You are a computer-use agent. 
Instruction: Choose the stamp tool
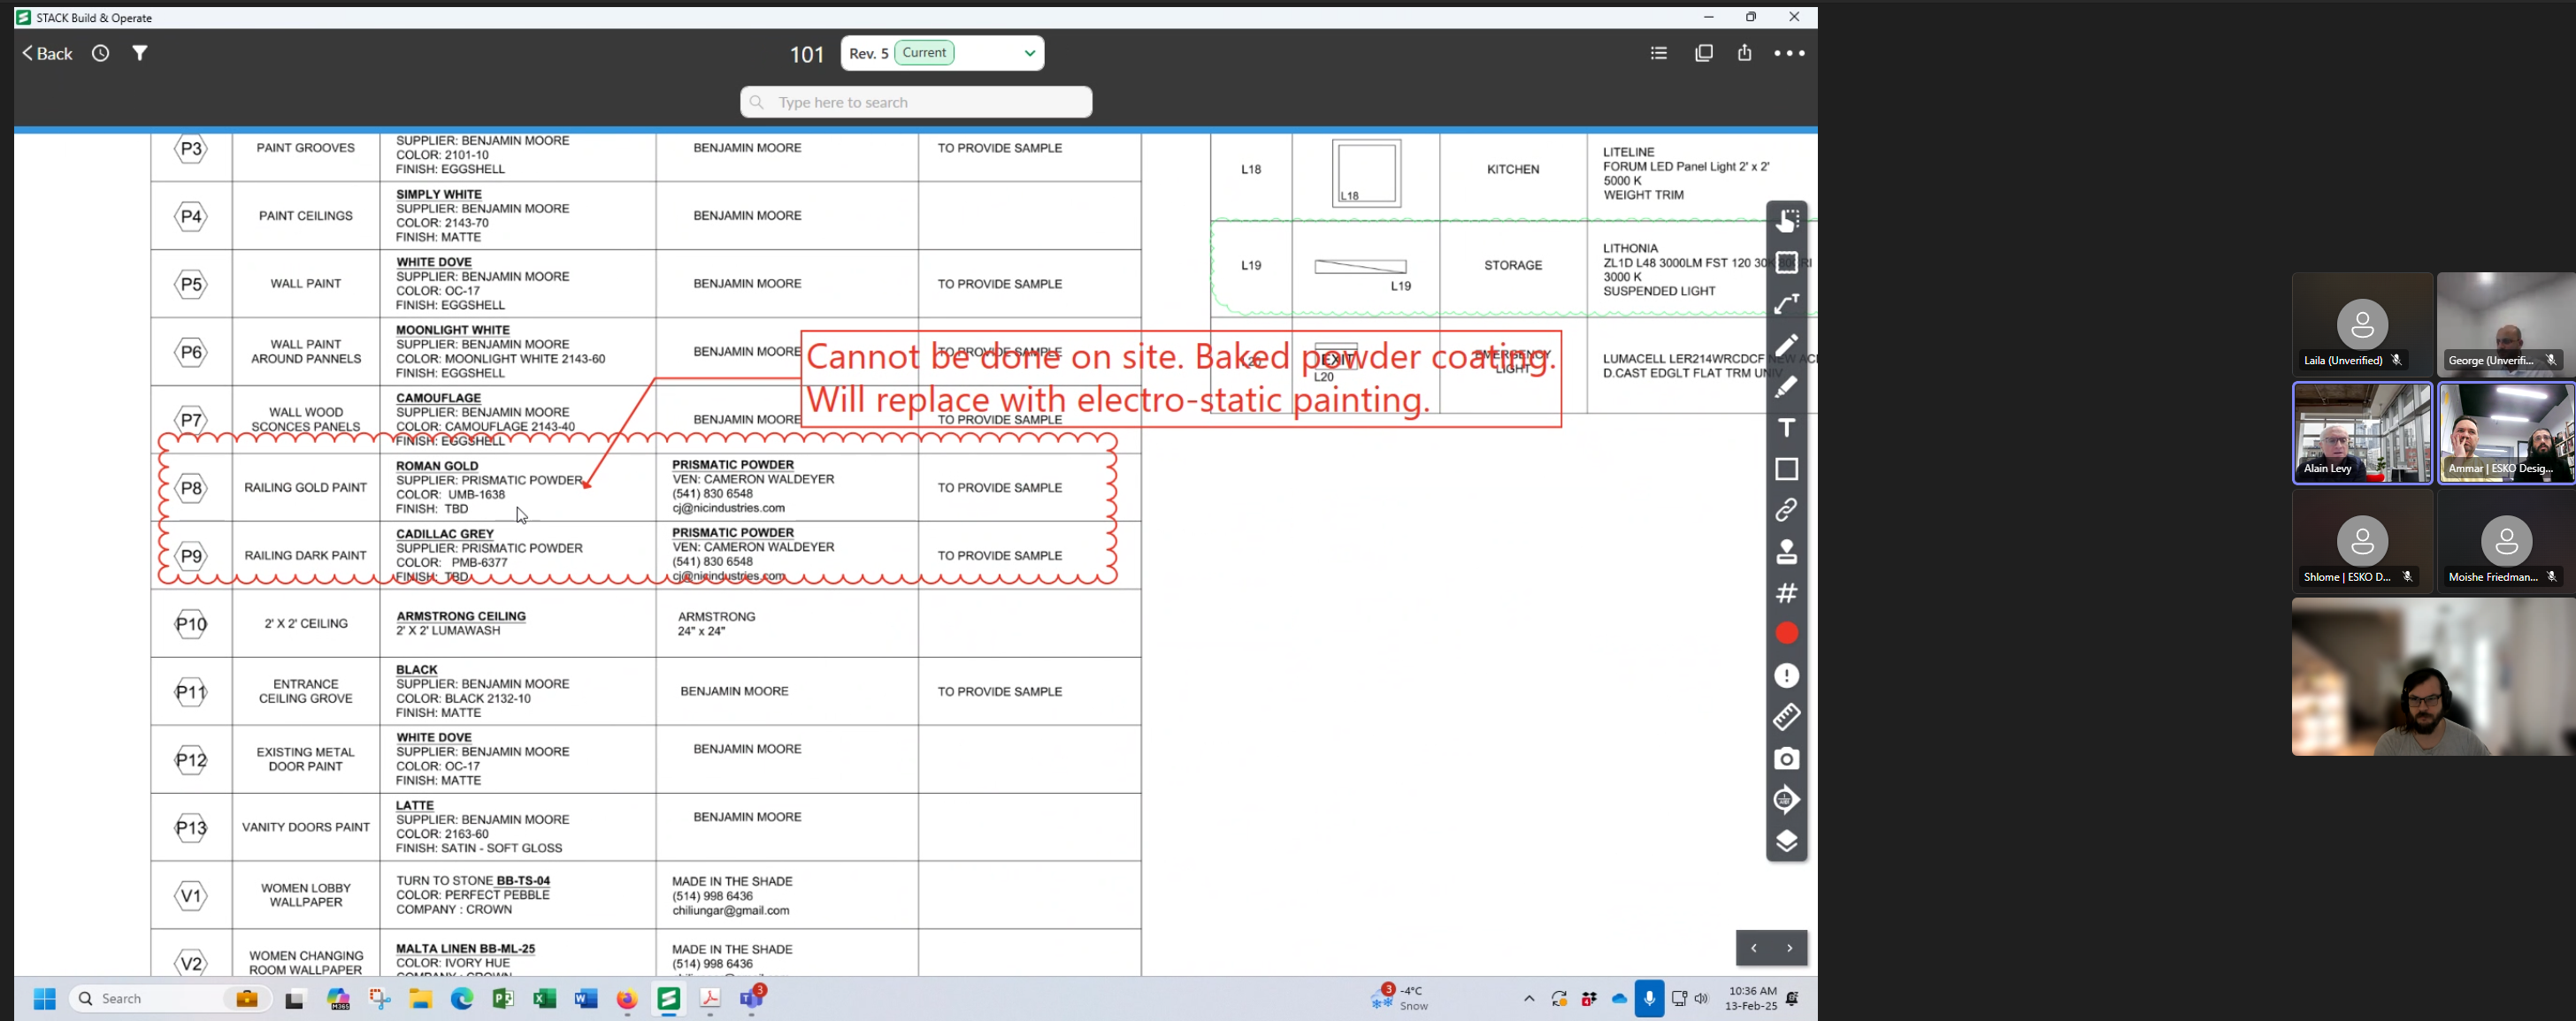click(x=1786, y=552)
